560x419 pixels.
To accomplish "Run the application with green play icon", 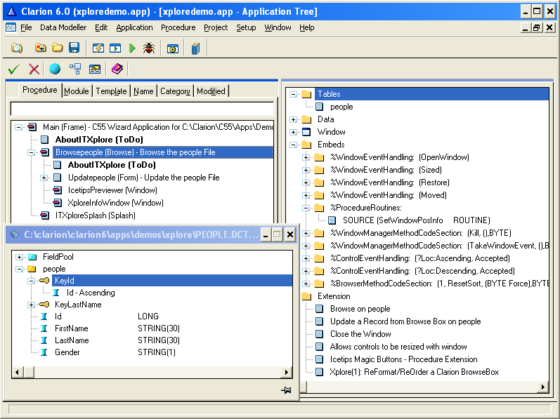I will tap(132, 48).
